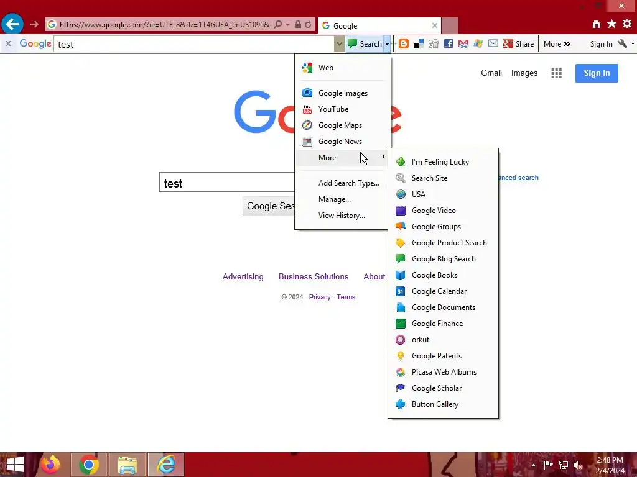Open address bar dropdown arrow
This screenshot has height=477, width=637.
tap(287, 24)
